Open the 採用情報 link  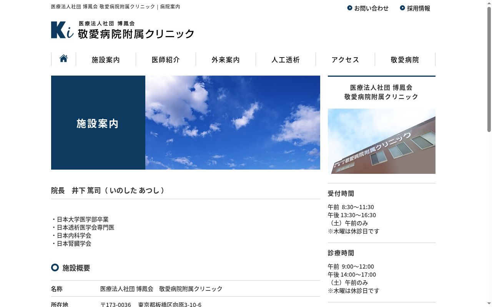click(419, 8)
